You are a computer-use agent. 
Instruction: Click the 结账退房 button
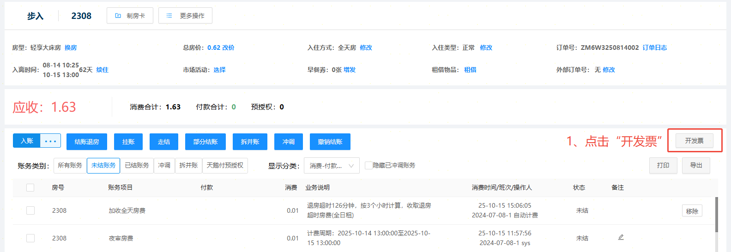[87, 142]
